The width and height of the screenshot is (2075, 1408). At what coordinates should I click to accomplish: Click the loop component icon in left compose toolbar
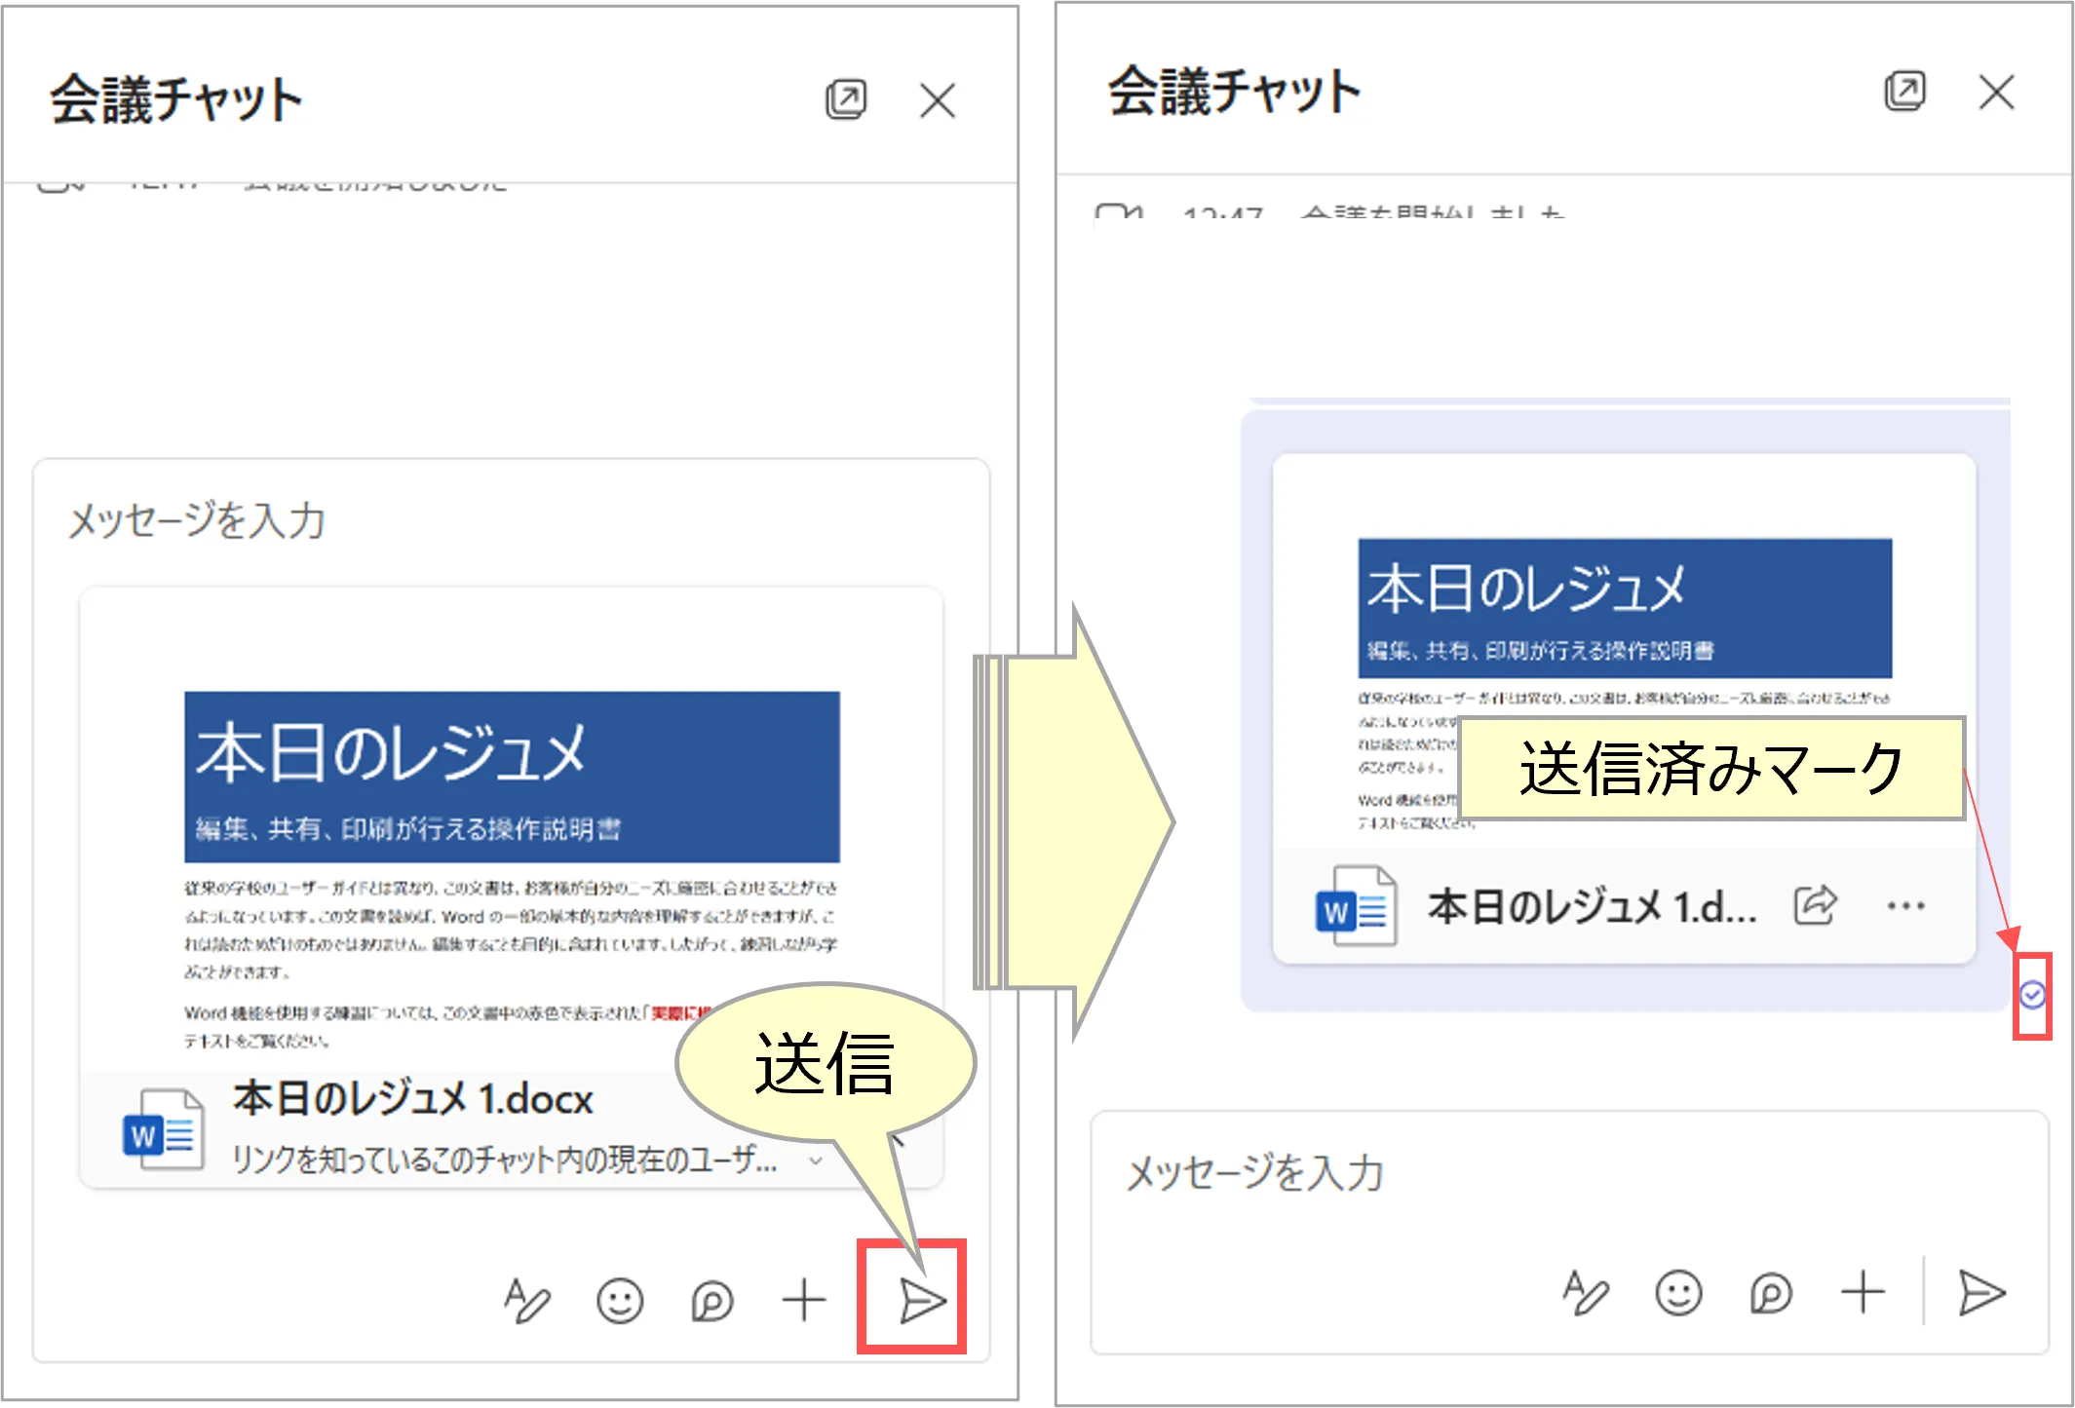click(x=711, y=1300)
